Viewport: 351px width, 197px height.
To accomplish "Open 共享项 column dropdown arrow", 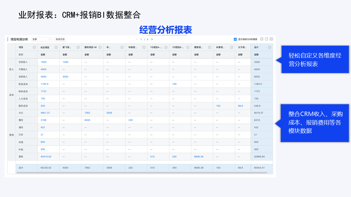I will coord(231,47).
